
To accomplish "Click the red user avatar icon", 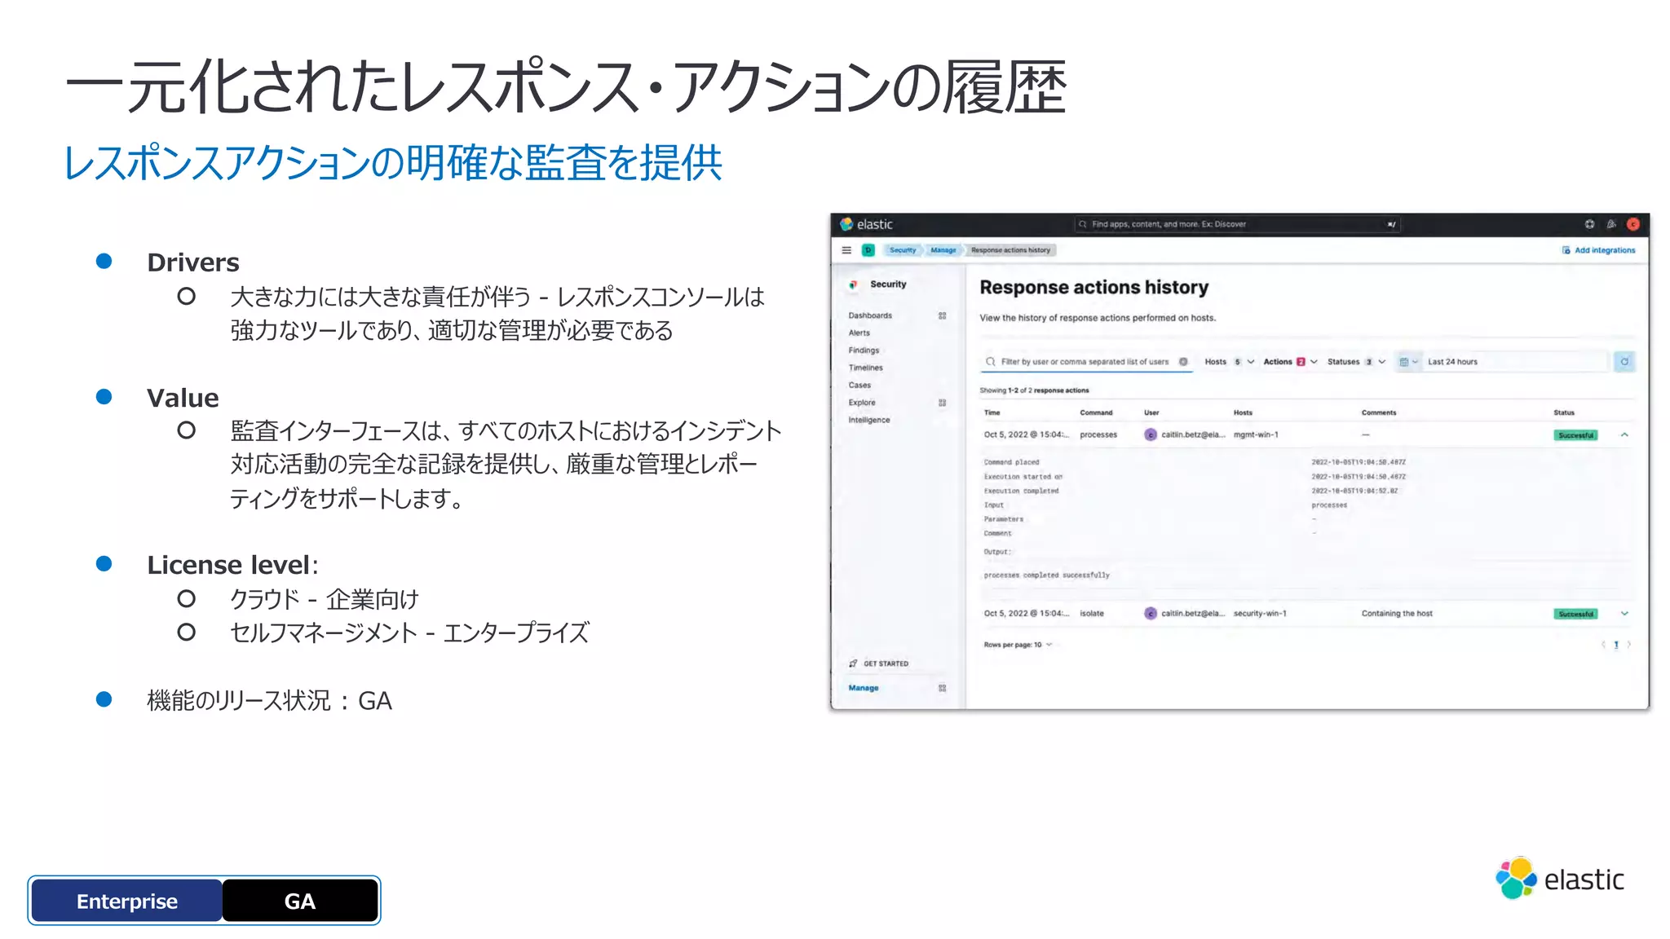I will (1633, 224).
